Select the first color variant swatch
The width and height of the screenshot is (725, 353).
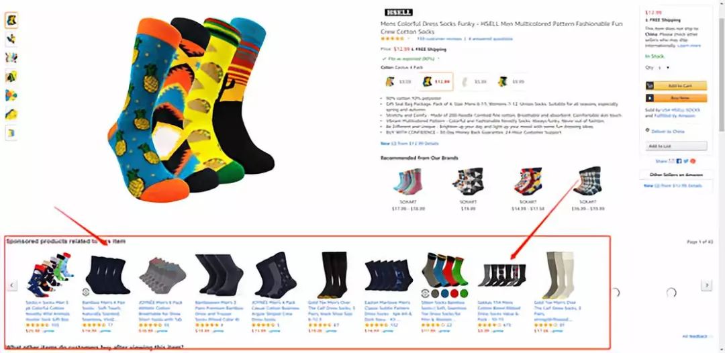[x=397, y=82]
